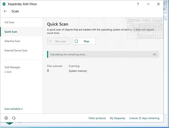This screenshot has height=128, width=169.
Task: Close the Kaspersky Anti-Virus window
Action: pyautogui.click(x=158, y=4)
